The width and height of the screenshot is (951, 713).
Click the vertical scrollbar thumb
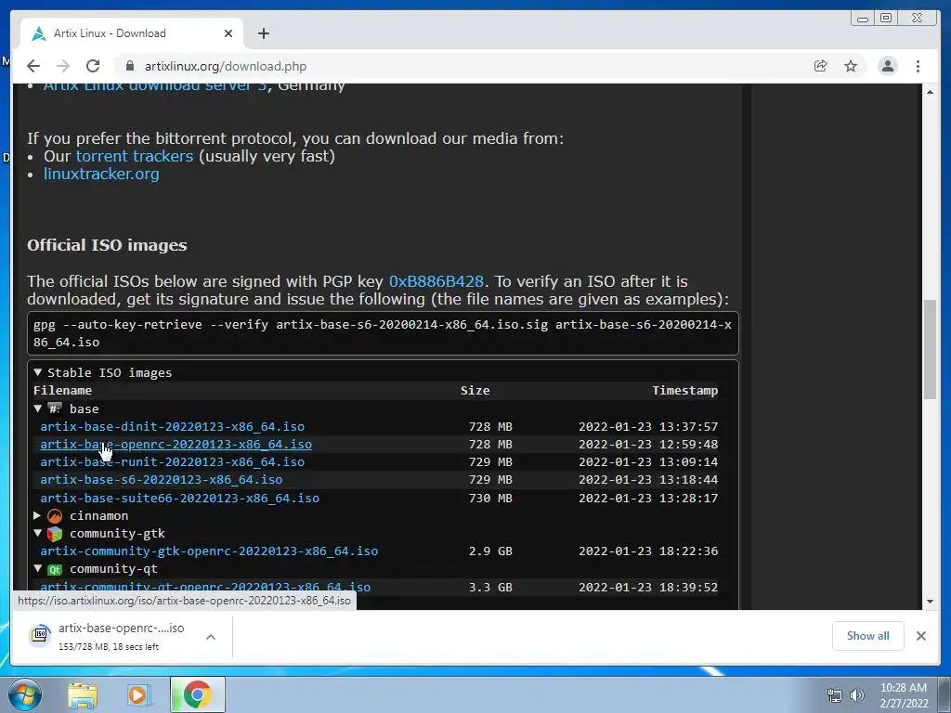pos(930,349)
